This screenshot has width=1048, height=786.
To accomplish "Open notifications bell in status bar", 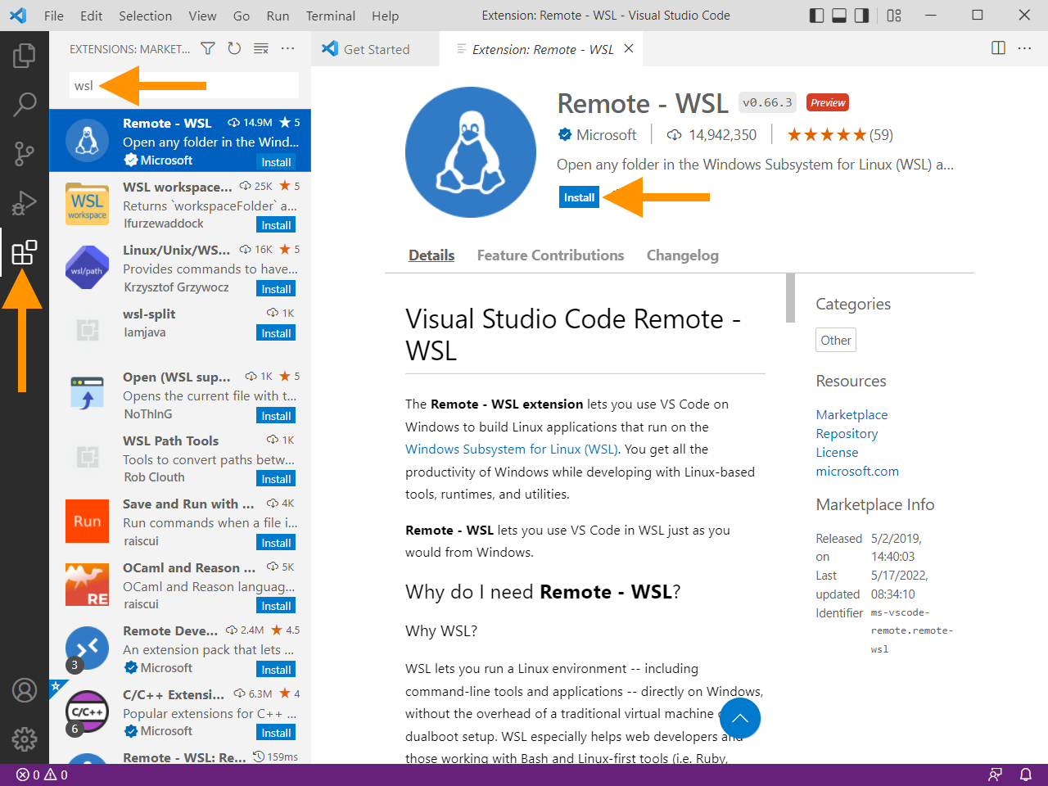I will pyautogui.click(x=1025, y=775).
